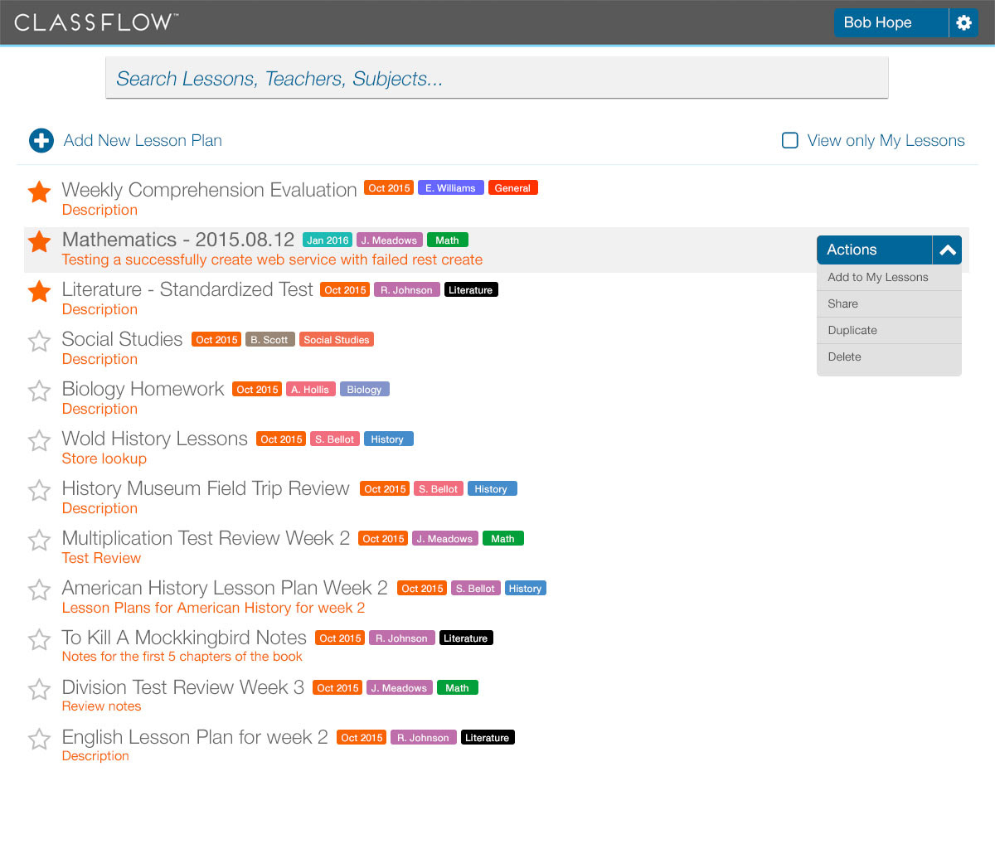Click 'Store lookup' description text
Screen dimensions: 995x849
(x=104, y=458)
